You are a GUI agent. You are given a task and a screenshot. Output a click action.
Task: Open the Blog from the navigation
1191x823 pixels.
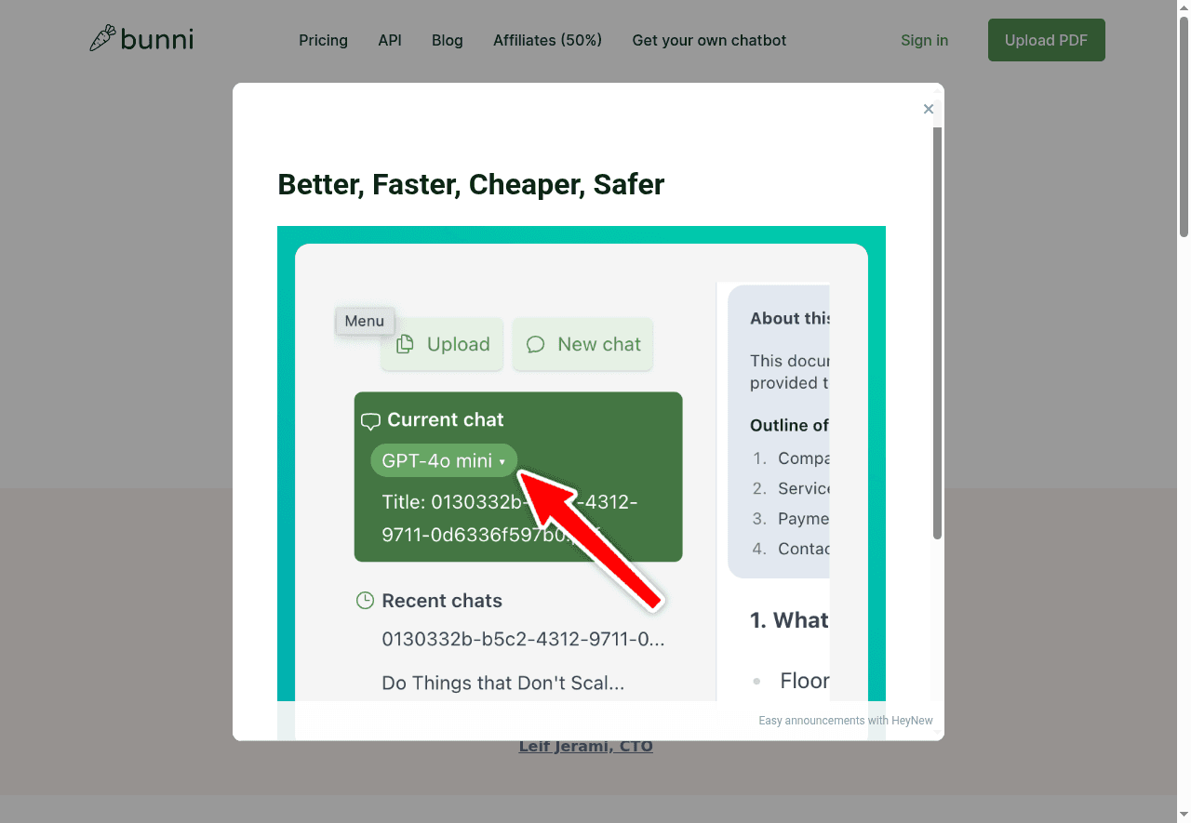point(447,41)
